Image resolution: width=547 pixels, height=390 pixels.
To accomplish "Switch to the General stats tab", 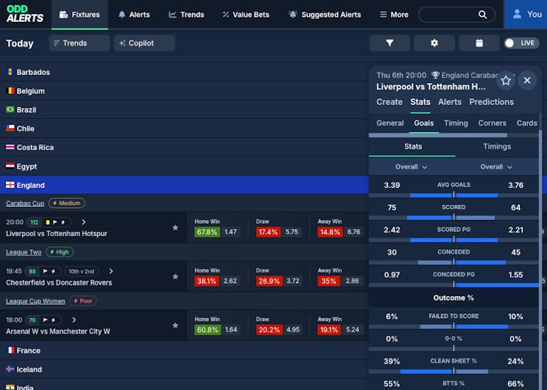I will pos(390,123).
